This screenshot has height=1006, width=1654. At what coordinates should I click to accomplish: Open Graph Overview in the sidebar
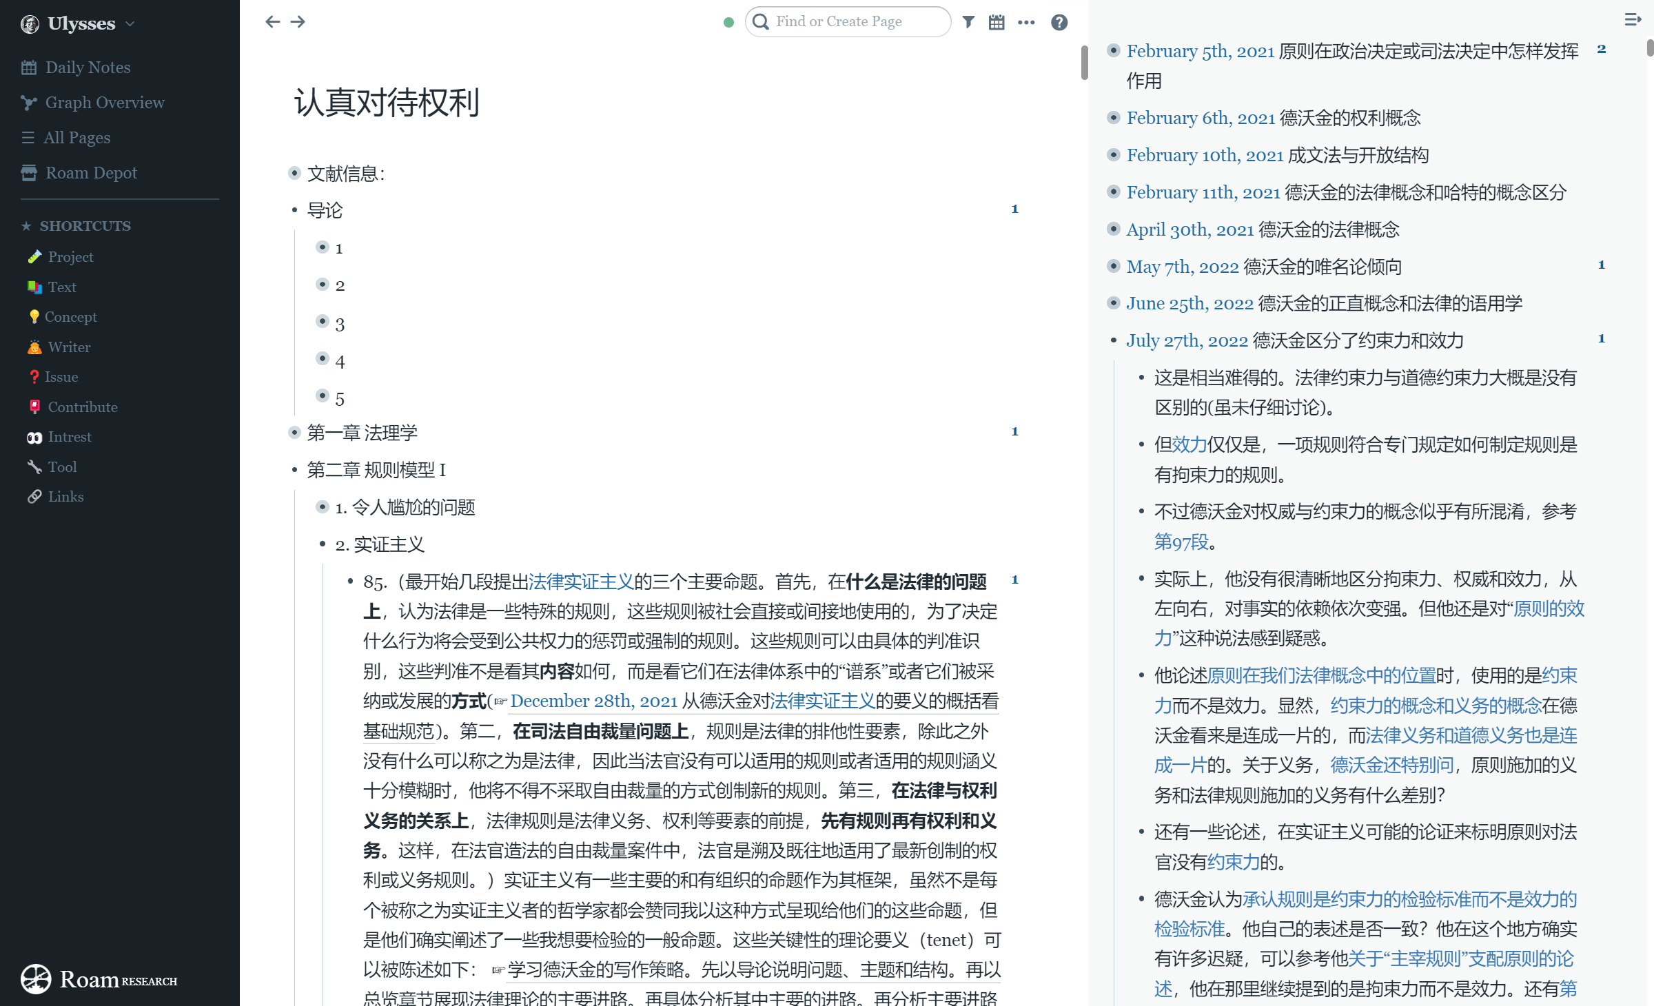(105, 103)
